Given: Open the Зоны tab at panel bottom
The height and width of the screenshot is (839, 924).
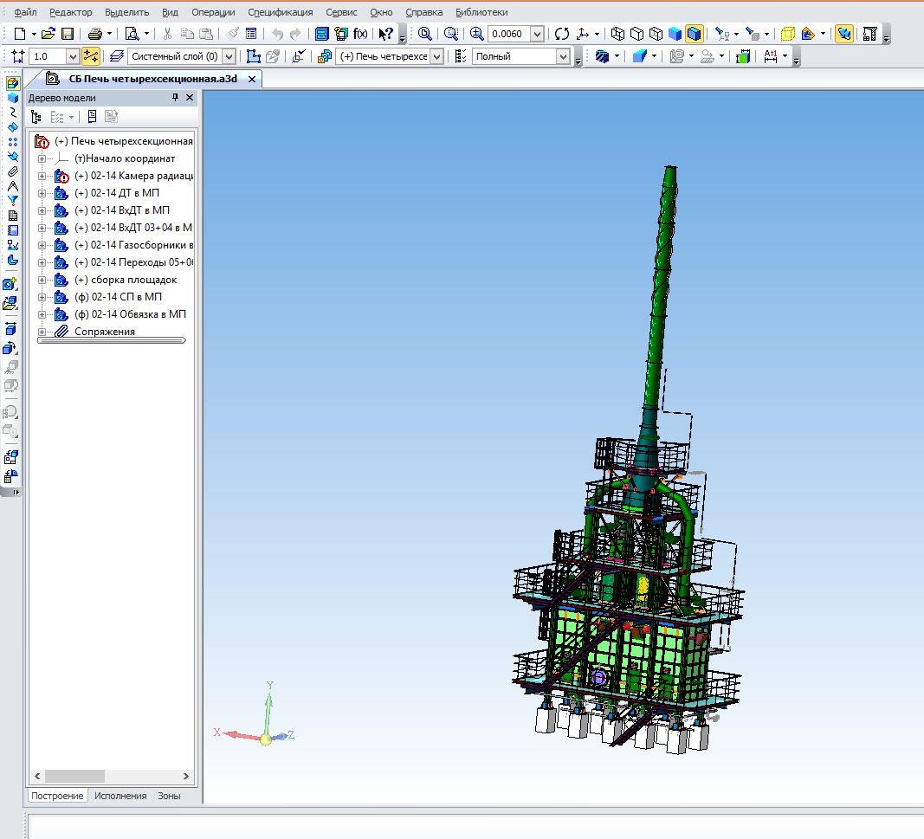Looking at the screenshot, I should pos(169,796).
